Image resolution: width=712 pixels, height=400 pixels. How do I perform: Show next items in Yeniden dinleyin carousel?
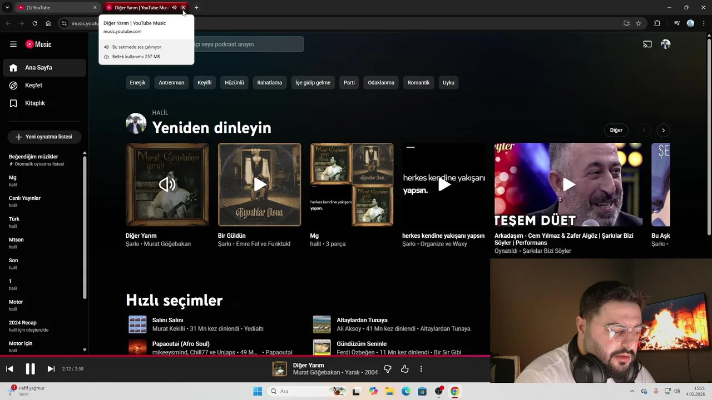click(x=663, y=130)
